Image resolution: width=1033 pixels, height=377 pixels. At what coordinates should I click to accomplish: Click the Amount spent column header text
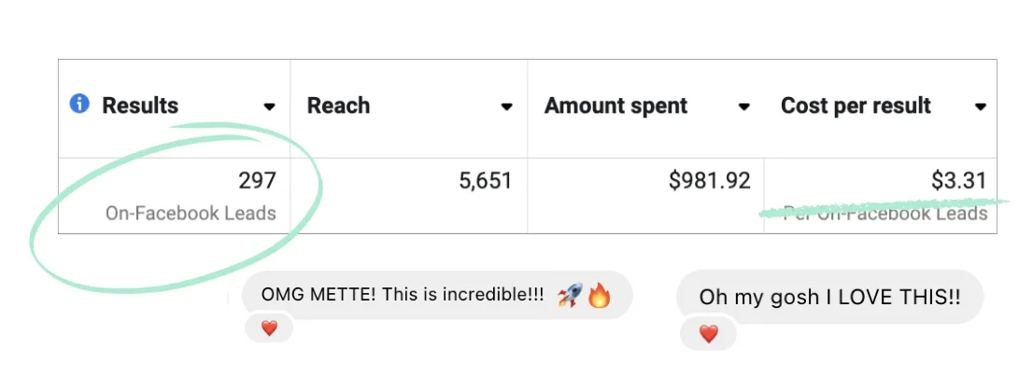pos(616,106)
